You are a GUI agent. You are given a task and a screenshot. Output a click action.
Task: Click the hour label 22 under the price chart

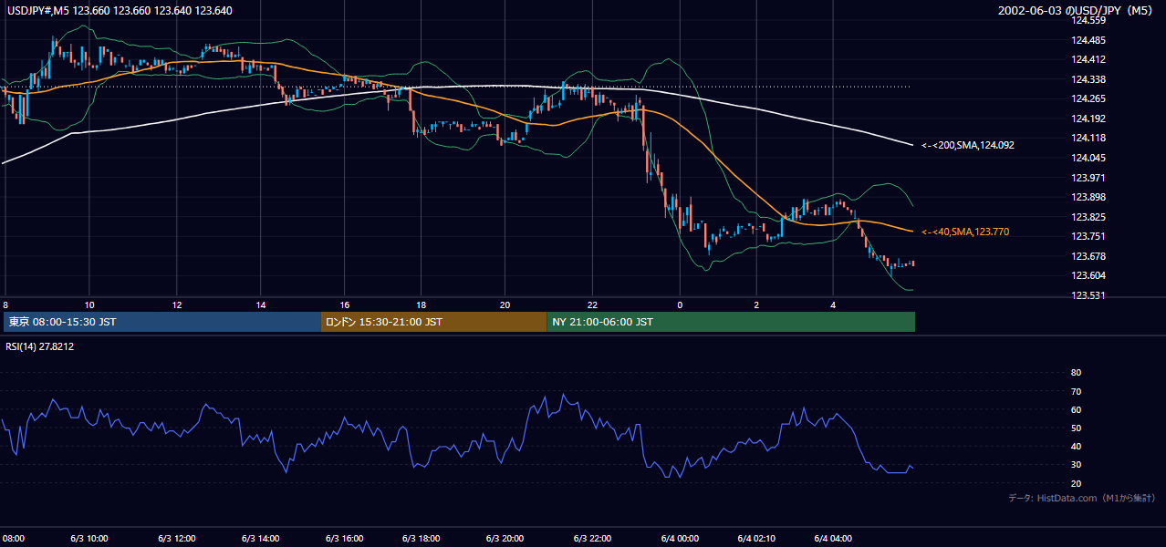pos(592,305)
